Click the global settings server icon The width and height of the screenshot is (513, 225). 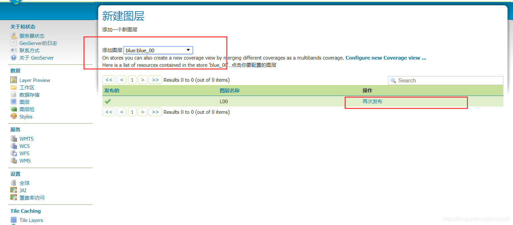(x=14, y=183)
